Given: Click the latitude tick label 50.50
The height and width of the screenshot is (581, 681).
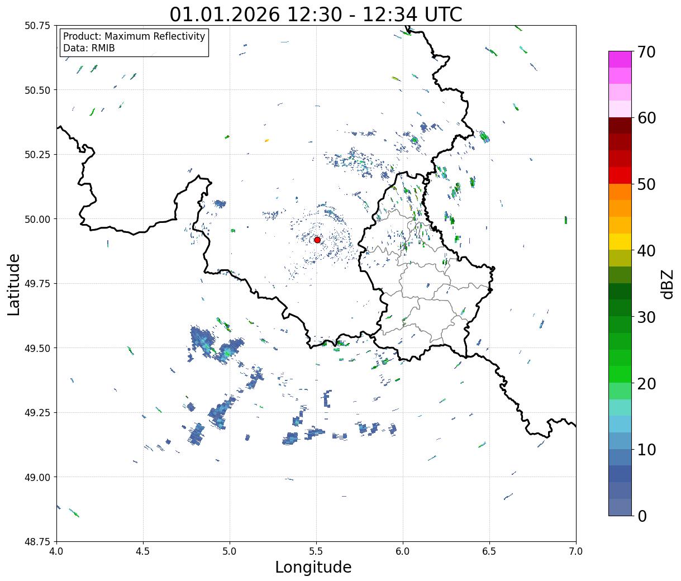Looking at the screenshot, I should [x=37, y=90].
